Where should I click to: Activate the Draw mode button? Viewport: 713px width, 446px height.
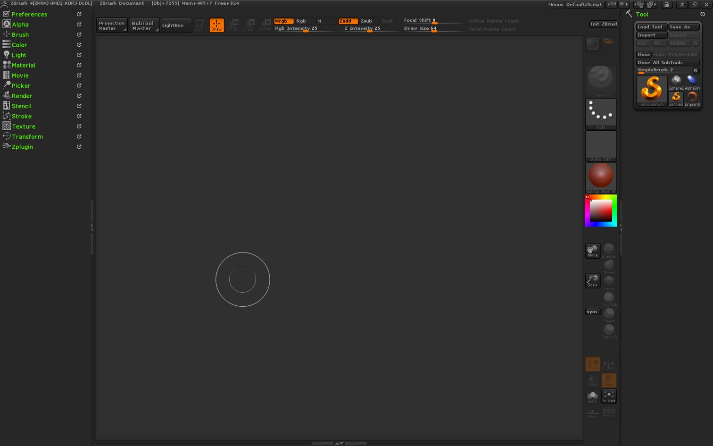[x=216, y=25]
